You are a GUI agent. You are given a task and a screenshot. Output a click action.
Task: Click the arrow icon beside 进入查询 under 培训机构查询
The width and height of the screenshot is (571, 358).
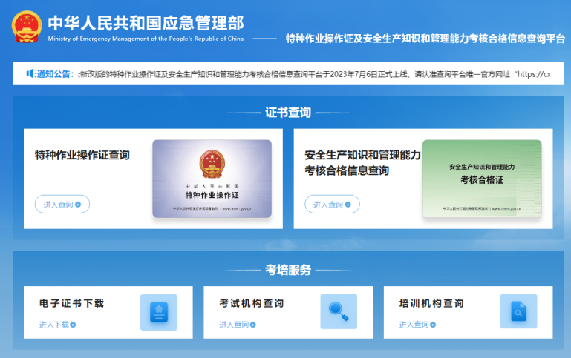(433, 325)
